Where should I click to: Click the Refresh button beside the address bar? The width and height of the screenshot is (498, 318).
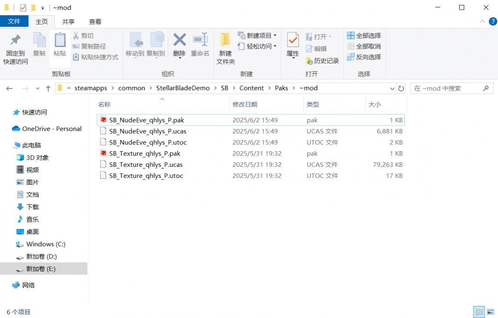click(401, 88)
